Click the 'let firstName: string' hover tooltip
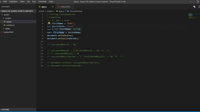The height and width of the screenshot is (112, 200). point(67,29)
